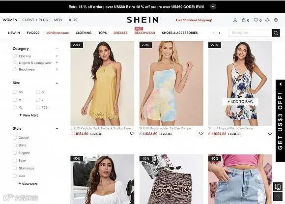Screen dimensions: 285x204
Task: Favorite the Keyhole Neck yellow dress
Action: coord(132,134)
